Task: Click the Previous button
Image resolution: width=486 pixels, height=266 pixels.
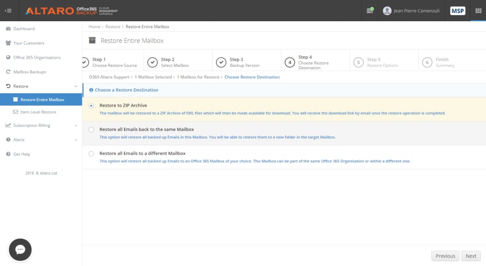Action: [x=445, y=256]
